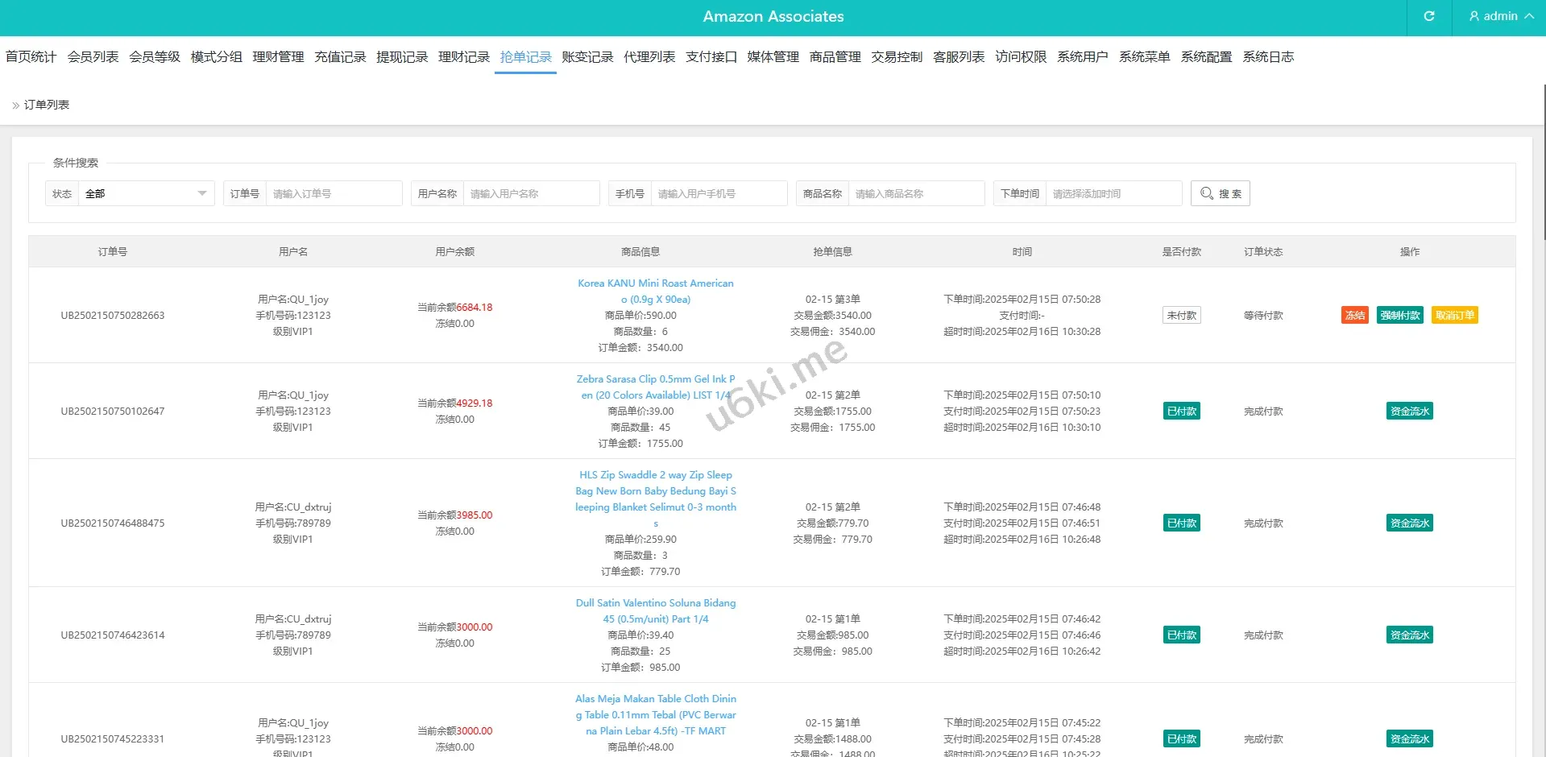Click the breadcrumb arrows before 订单列表
The width and height of the screenshot is (1546, 757).
click(15, 105)
